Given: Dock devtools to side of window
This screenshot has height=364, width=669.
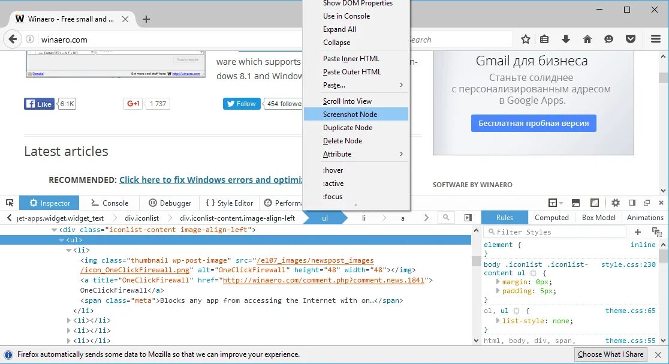Looking at the screenshot, I should coord(632,203).
